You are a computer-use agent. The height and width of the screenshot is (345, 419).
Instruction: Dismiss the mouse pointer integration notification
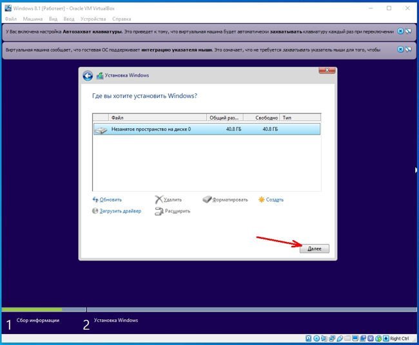tap(400, 50)
